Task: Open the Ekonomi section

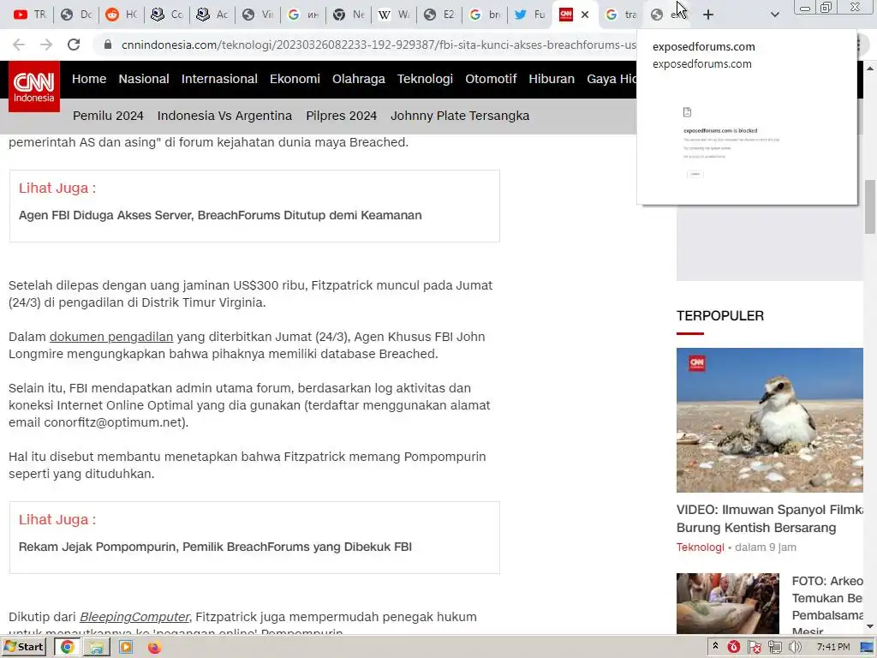Action: [295, 79]
